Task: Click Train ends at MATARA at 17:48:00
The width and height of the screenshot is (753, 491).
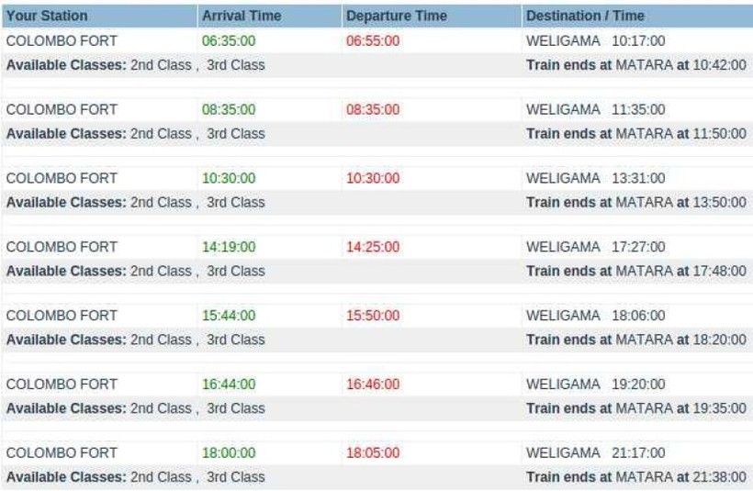Action: 635,271
